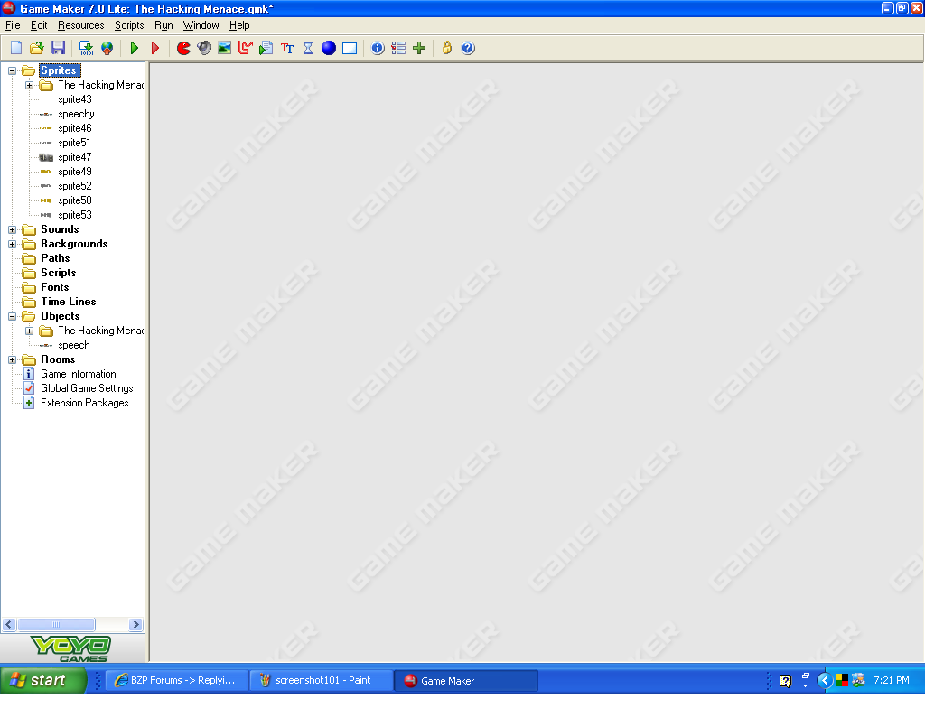Select the speech object
The height and width of the screenshot is (718, 925).
coord(74,345)
